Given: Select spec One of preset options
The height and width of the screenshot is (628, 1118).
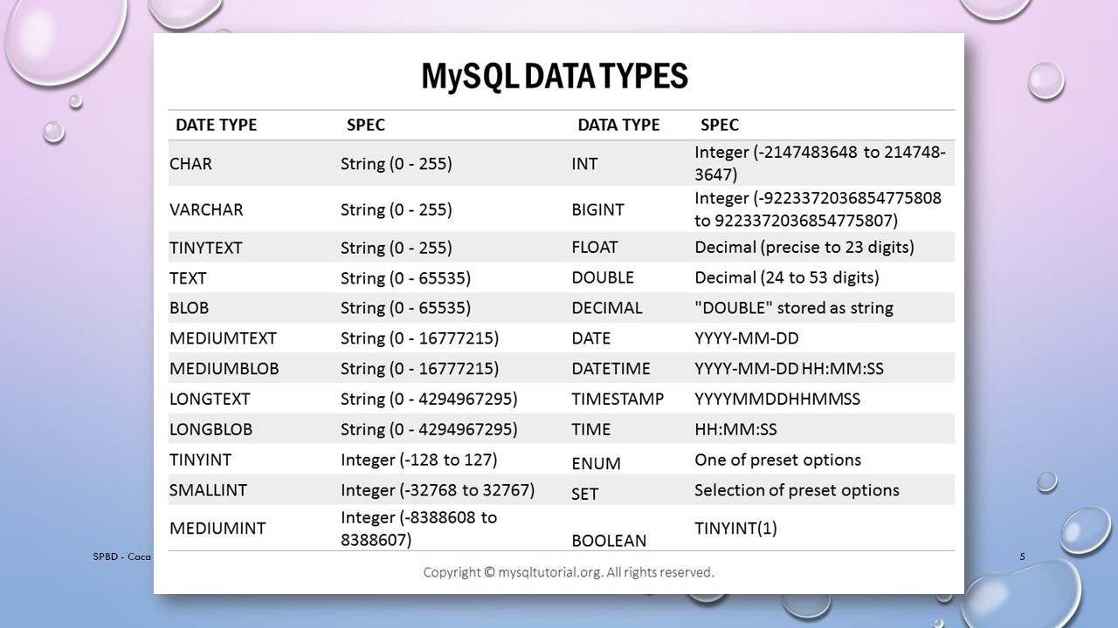Looking at the screenshot, I should pos(778,460).
